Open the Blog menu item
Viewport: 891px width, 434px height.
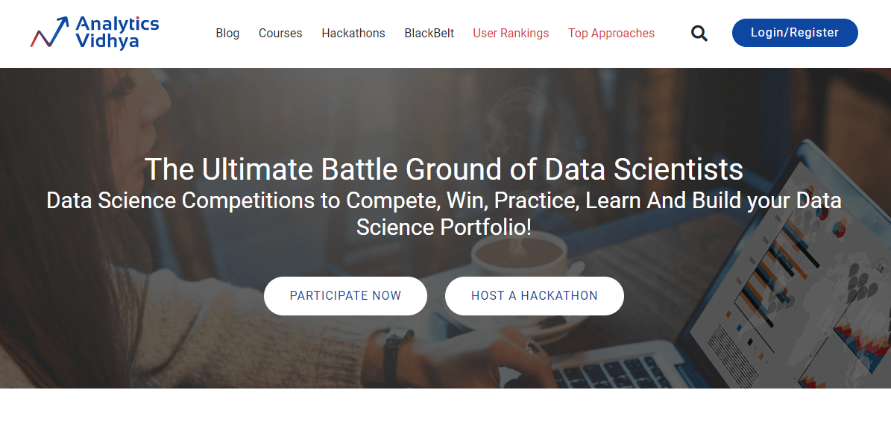[227, 33]
